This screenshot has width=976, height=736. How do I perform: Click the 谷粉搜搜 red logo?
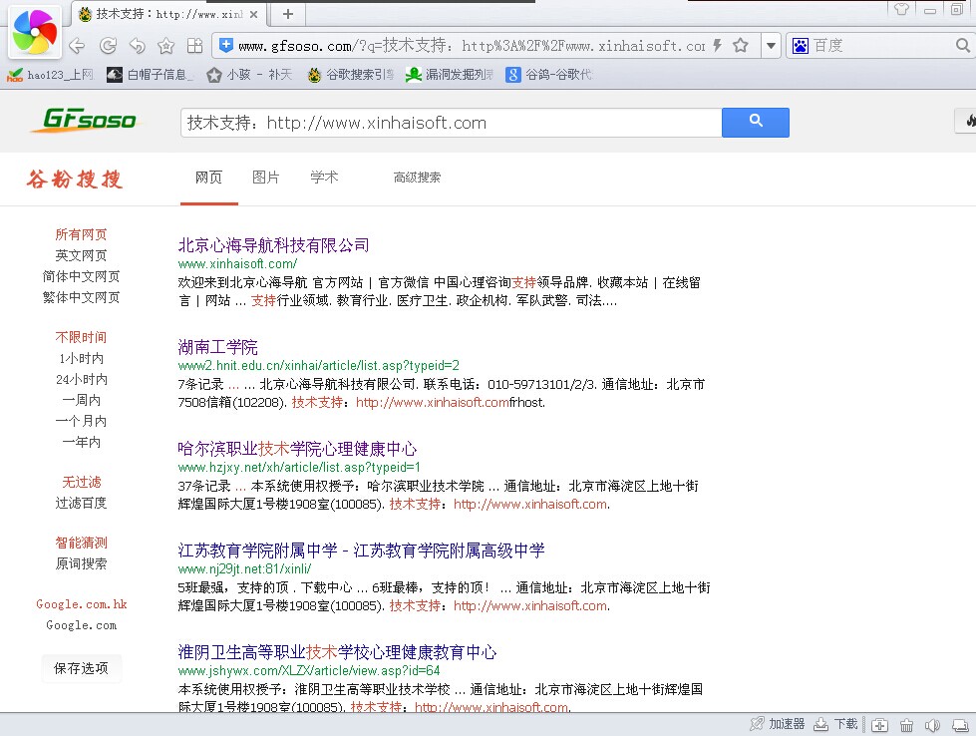(74, 179)
